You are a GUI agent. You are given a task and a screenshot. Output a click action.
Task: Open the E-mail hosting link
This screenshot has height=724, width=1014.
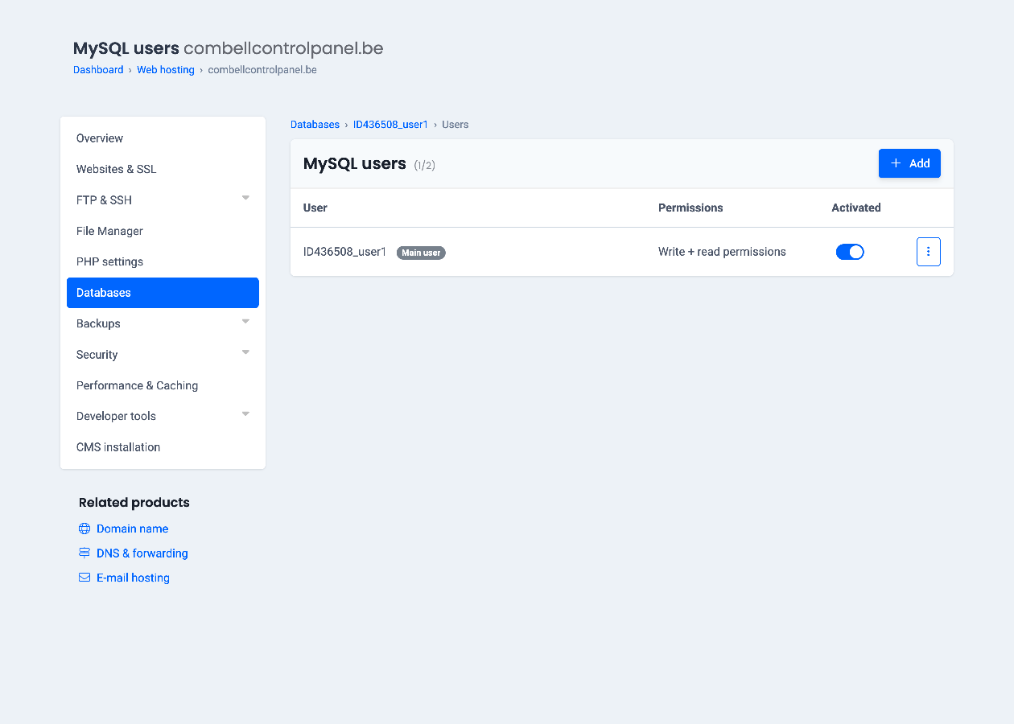133,578
